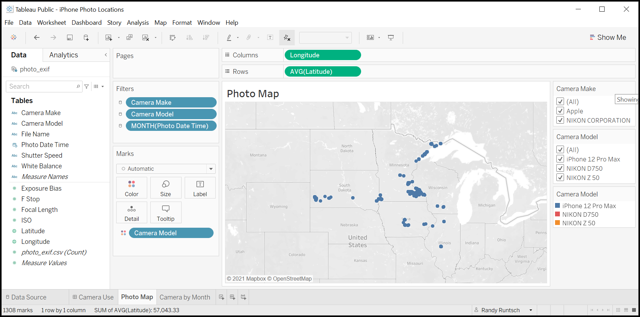Expand the Randy Runtsch user dropdown
The height and width of the screenshot is (317, 640).
coord(531,310)
